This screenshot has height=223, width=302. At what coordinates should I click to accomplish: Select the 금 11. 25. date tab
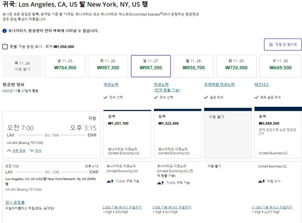pos(65,66)
